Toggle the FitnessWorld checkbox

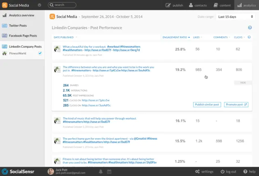[40, 53]
